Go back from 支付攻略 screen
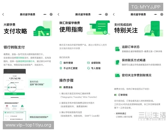The width and height of the screenshot is (166, 132). tap(3, 14)
